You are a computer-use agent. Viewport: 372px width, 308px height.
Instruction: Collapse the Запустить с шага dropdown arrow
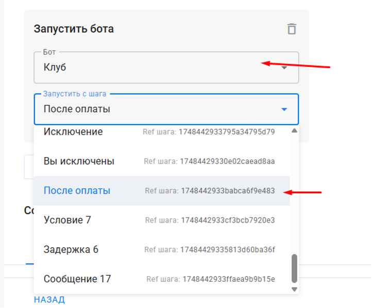point(284,109)
